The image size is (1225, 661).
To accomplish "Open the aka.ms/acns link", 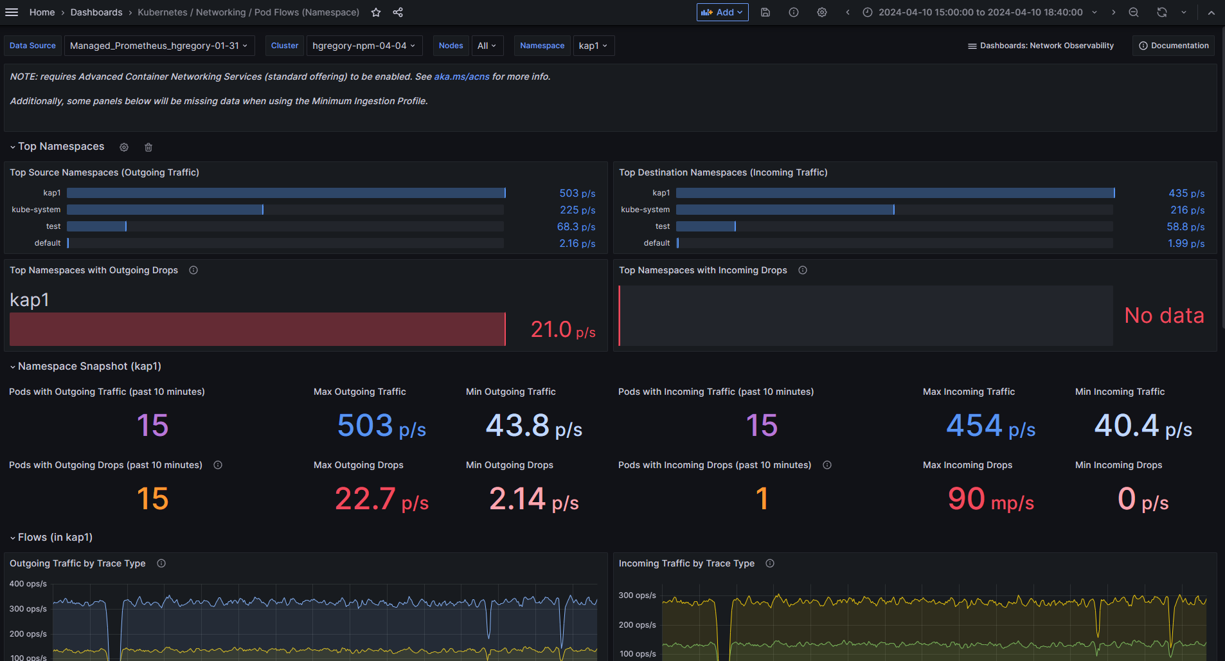I will coord(461,77).
